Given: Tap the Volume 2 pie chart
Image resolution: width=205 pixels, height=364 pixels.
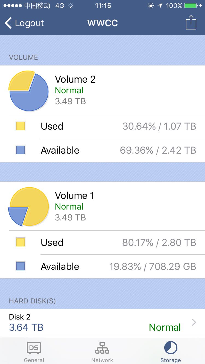Looking at the screenshot, I should point(29,91).
